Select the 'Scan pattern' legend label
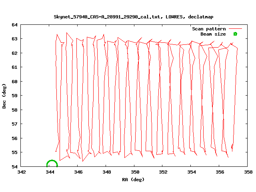The width and height of the screenshot is (256, 192). point(209,29)
